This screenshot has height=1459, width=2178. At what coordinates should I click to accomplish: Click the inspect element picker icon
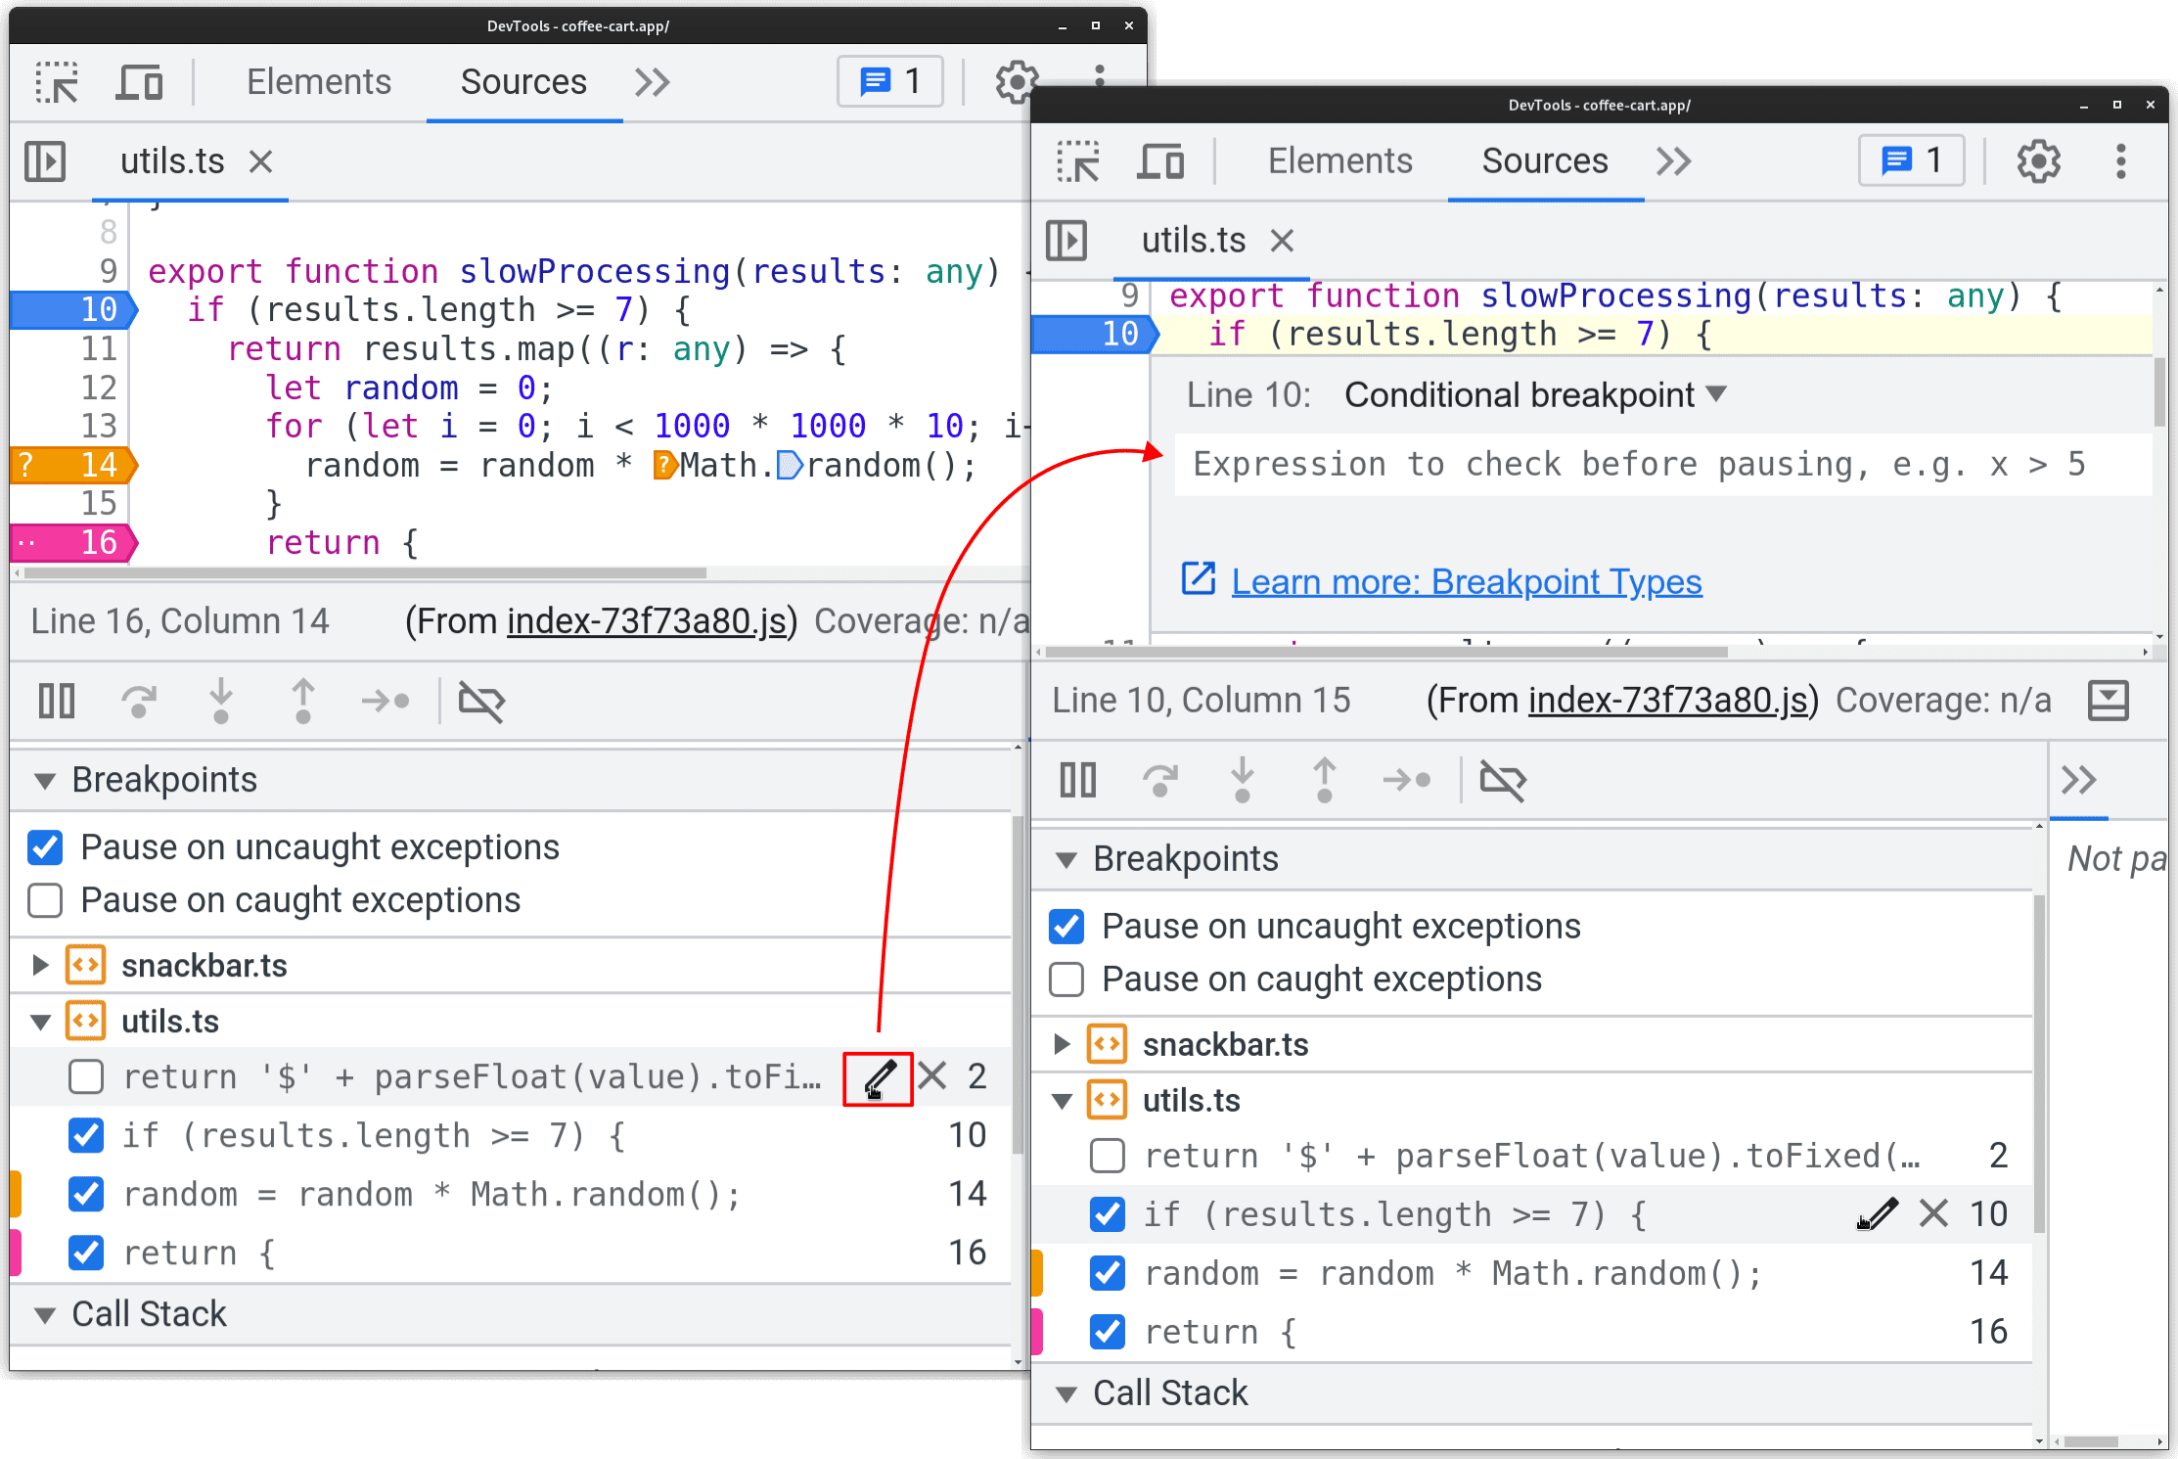tap(61, 81)
